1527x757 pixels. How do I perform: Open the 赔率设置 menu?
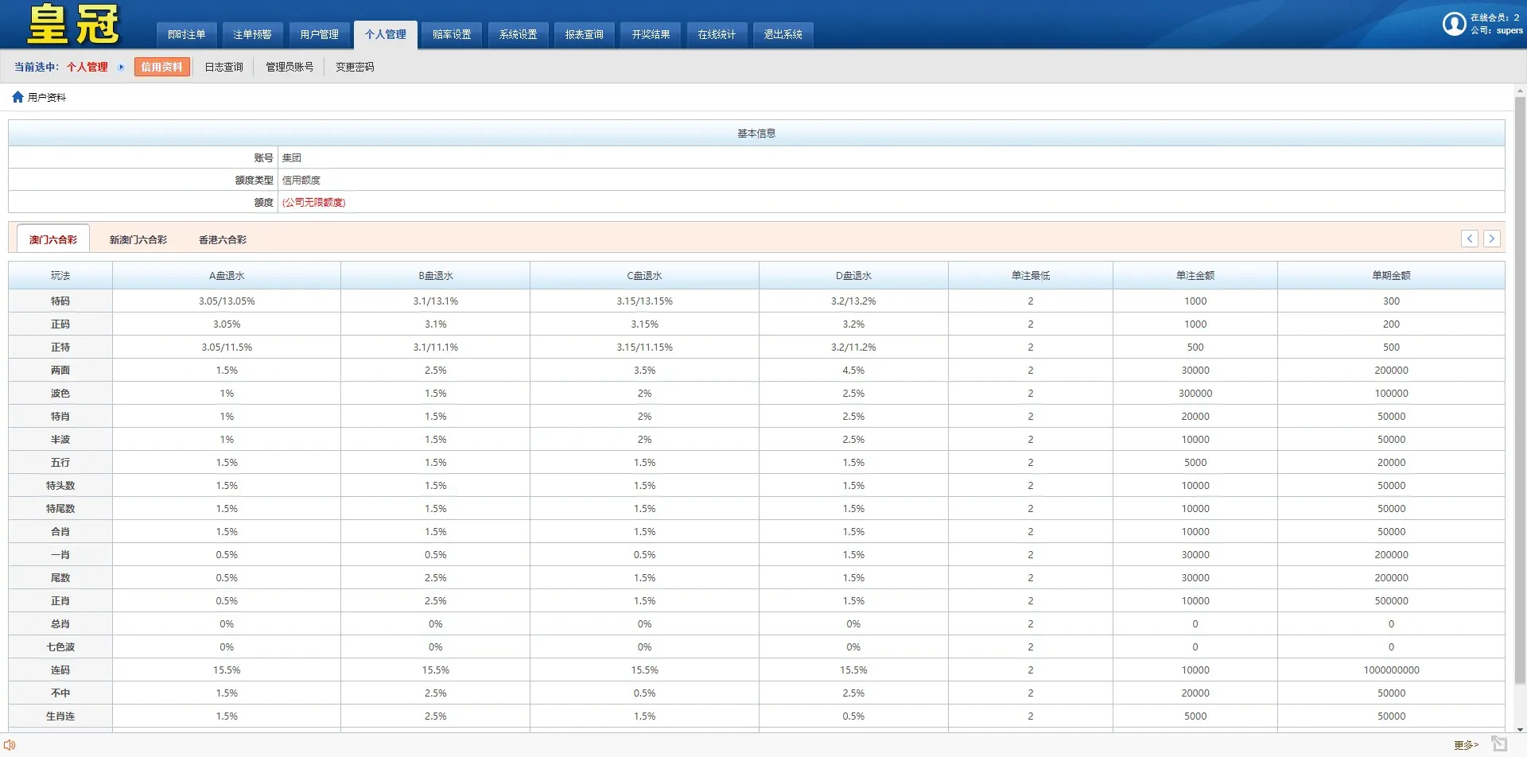(x=452, y=34)
